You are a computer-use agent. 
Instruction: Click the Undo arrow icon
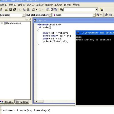pos(33,10)
